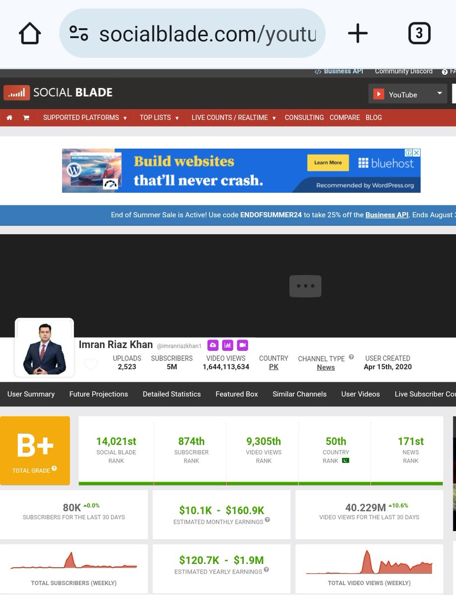Switch to User Summary tab
Screen dimensions: 456x595
31,394
